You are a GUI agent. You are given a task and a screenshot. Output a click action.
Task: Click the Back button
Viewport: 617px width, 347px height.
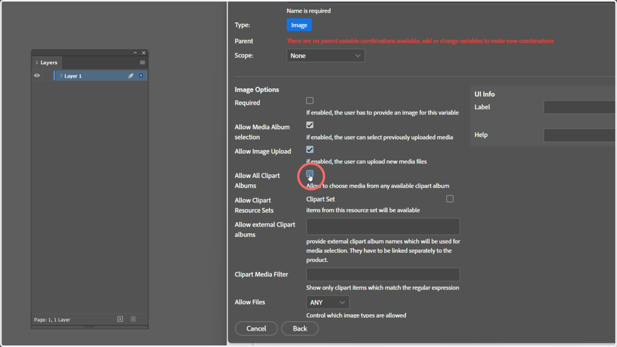pos(300,328)
